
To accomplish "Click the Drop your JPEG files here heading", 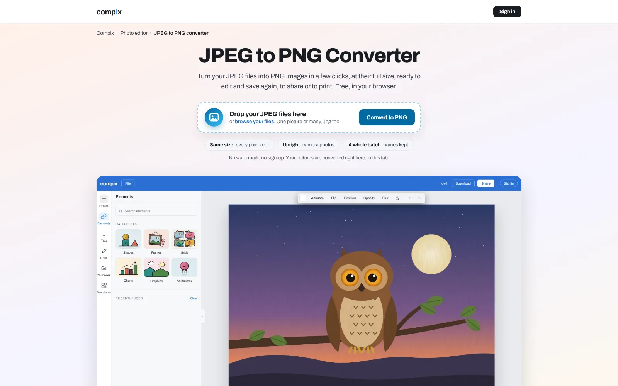I will (x=268, y=114).
